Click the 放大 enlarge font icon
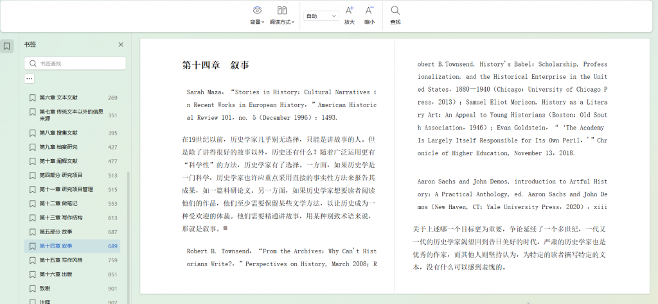This screenshot has width=658, height=304. coord(350,10)
